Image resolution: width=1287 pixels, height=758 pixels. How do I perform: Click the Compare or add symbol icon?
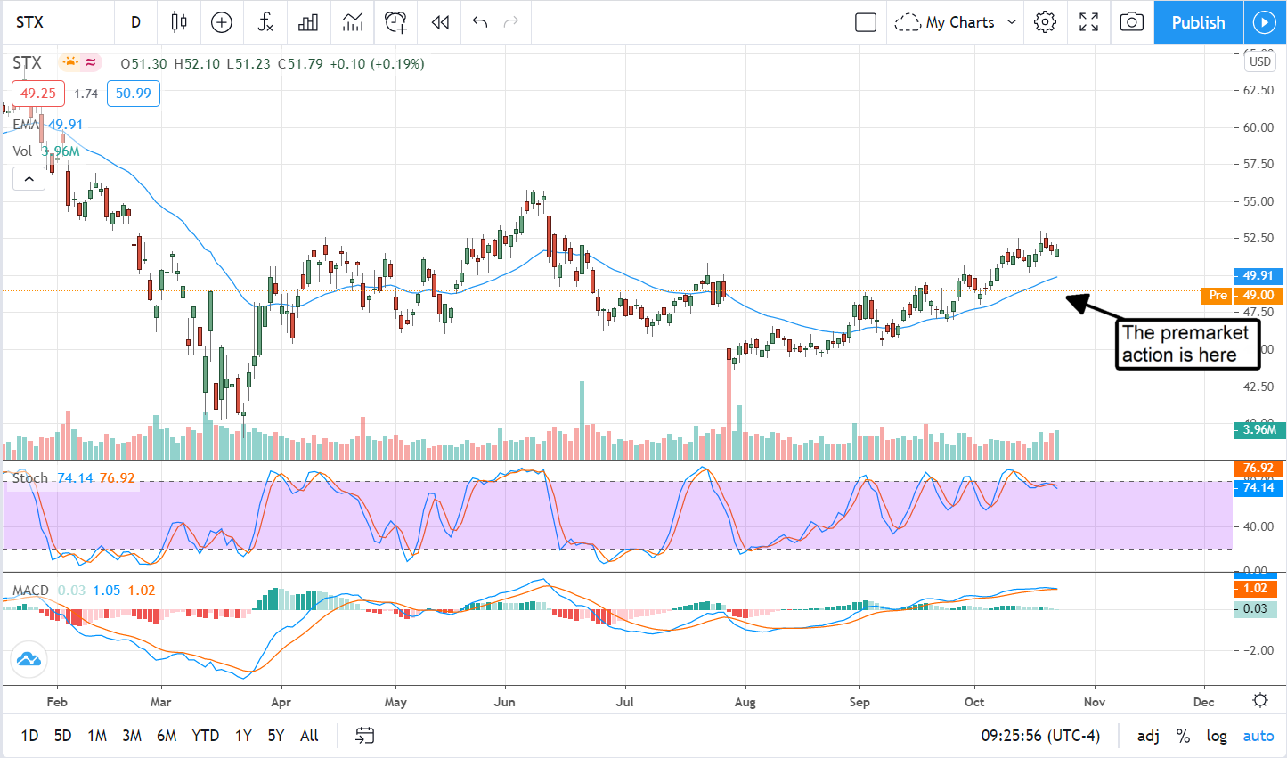tap(222, 22)
